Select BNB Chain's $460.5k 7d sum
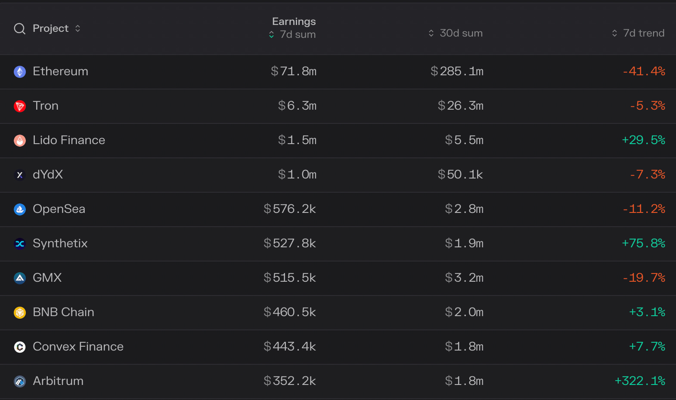Viewport: 676px width, 400px height. (x=290, y=312)
